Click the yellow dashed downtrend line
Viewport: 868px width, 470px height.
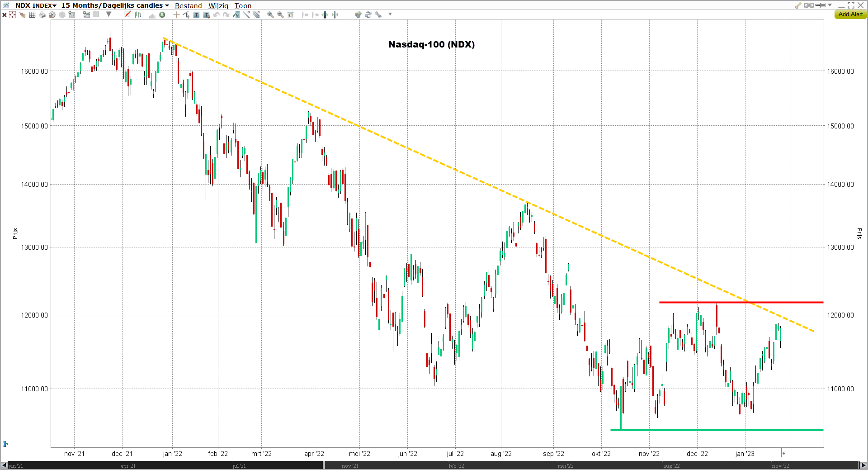tap(488, 185)
